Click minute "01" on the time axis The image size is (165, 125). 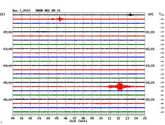point(22,118)
